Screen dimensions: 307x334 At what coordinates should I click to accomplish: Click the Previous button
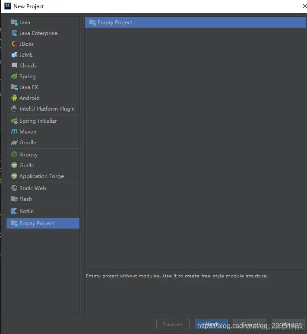point(173,324)
